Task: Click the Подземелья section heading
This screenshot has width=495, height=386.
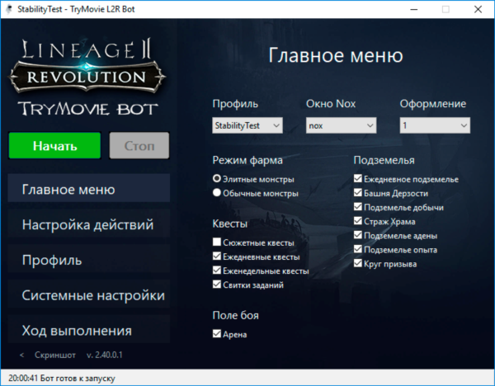Action: (384, 160)
